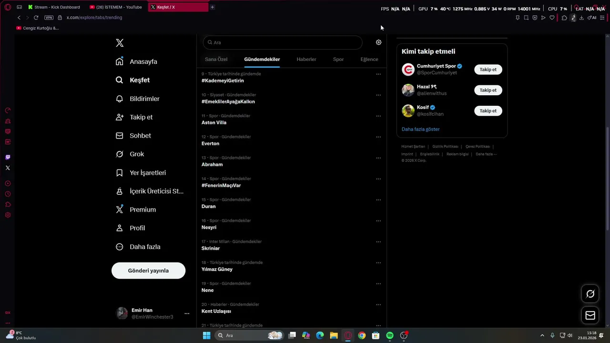Open Yer İşaretleri bookmarks
The height and width of the screenshot is (343, 610).
142,173
